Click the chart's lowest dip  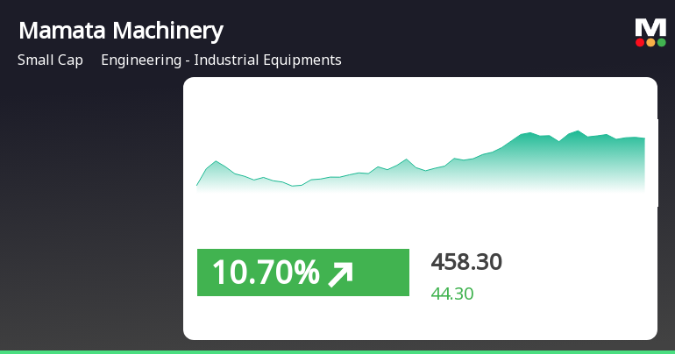coord(295,186)
